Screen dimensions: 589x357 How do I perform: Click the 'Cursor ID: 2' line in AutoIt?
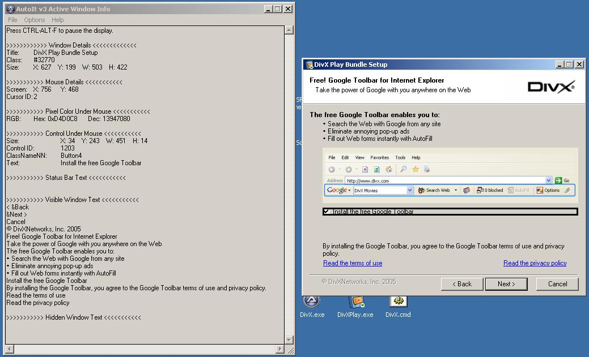tap(22, 97)
